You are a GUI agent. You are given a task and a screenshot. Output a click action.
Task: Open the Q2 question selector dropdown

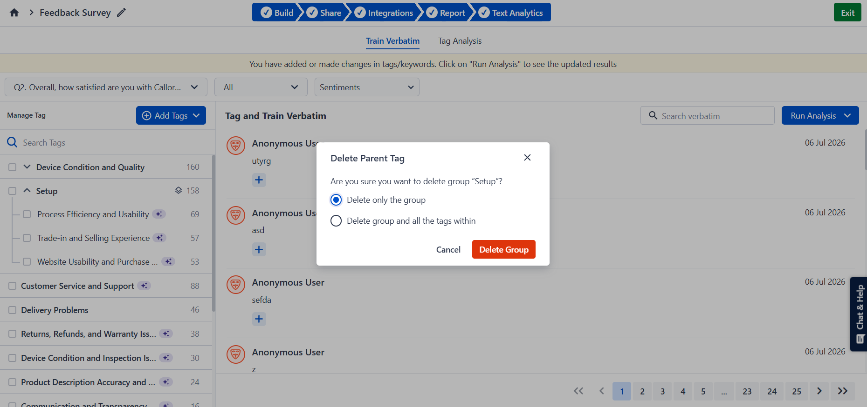[106, 87]
